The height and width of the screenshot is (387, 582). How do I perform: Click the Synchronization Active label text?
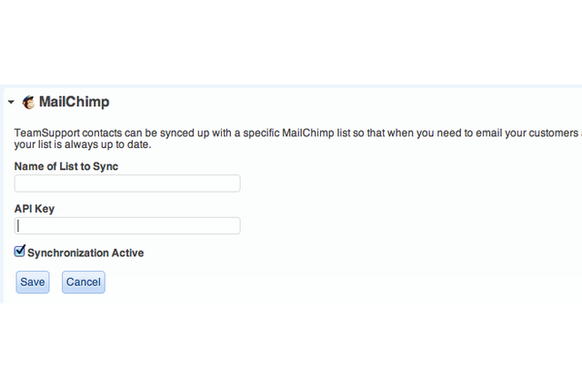click(x=85, y=253)
